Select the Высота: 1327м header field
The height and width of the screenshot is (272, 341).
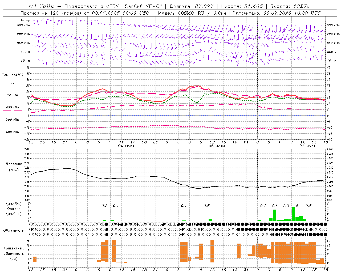click(290, 6)
